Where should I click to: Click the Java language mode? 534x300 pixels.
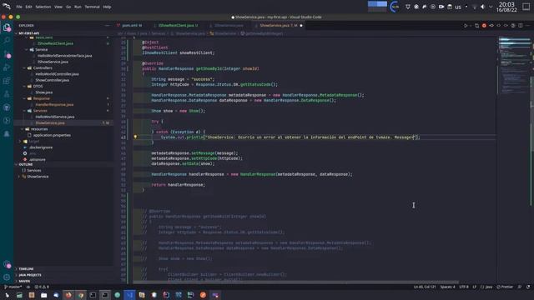486,287
